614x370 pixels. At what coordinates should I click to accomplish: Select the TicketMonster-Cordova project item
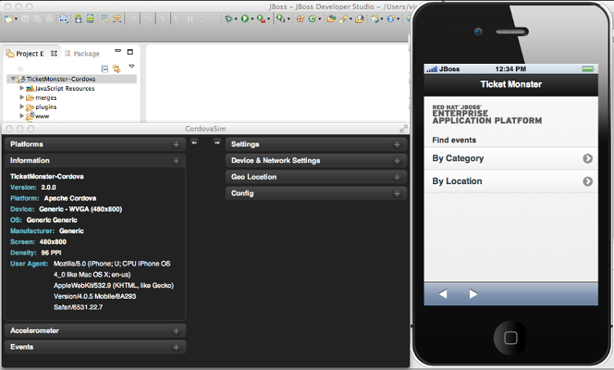pyautogui.click(x=61, y=79)
